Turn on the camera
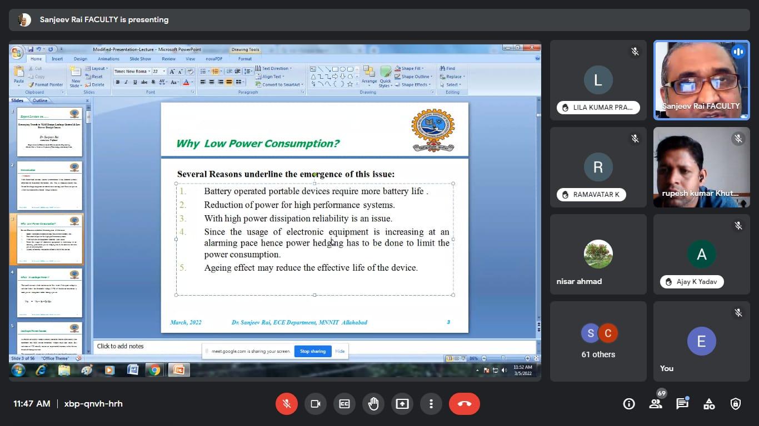This screenshot has width=759, height=426. (x=316, y=404)
